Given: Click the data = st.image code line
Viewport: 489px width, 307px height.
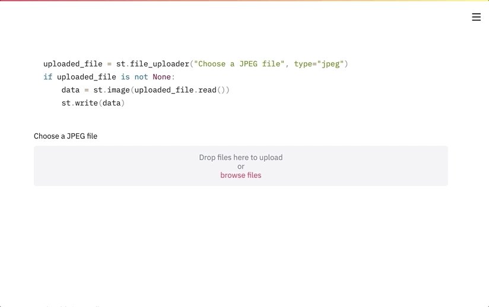Looking at the screenshot, I should (x=145, y=90).
